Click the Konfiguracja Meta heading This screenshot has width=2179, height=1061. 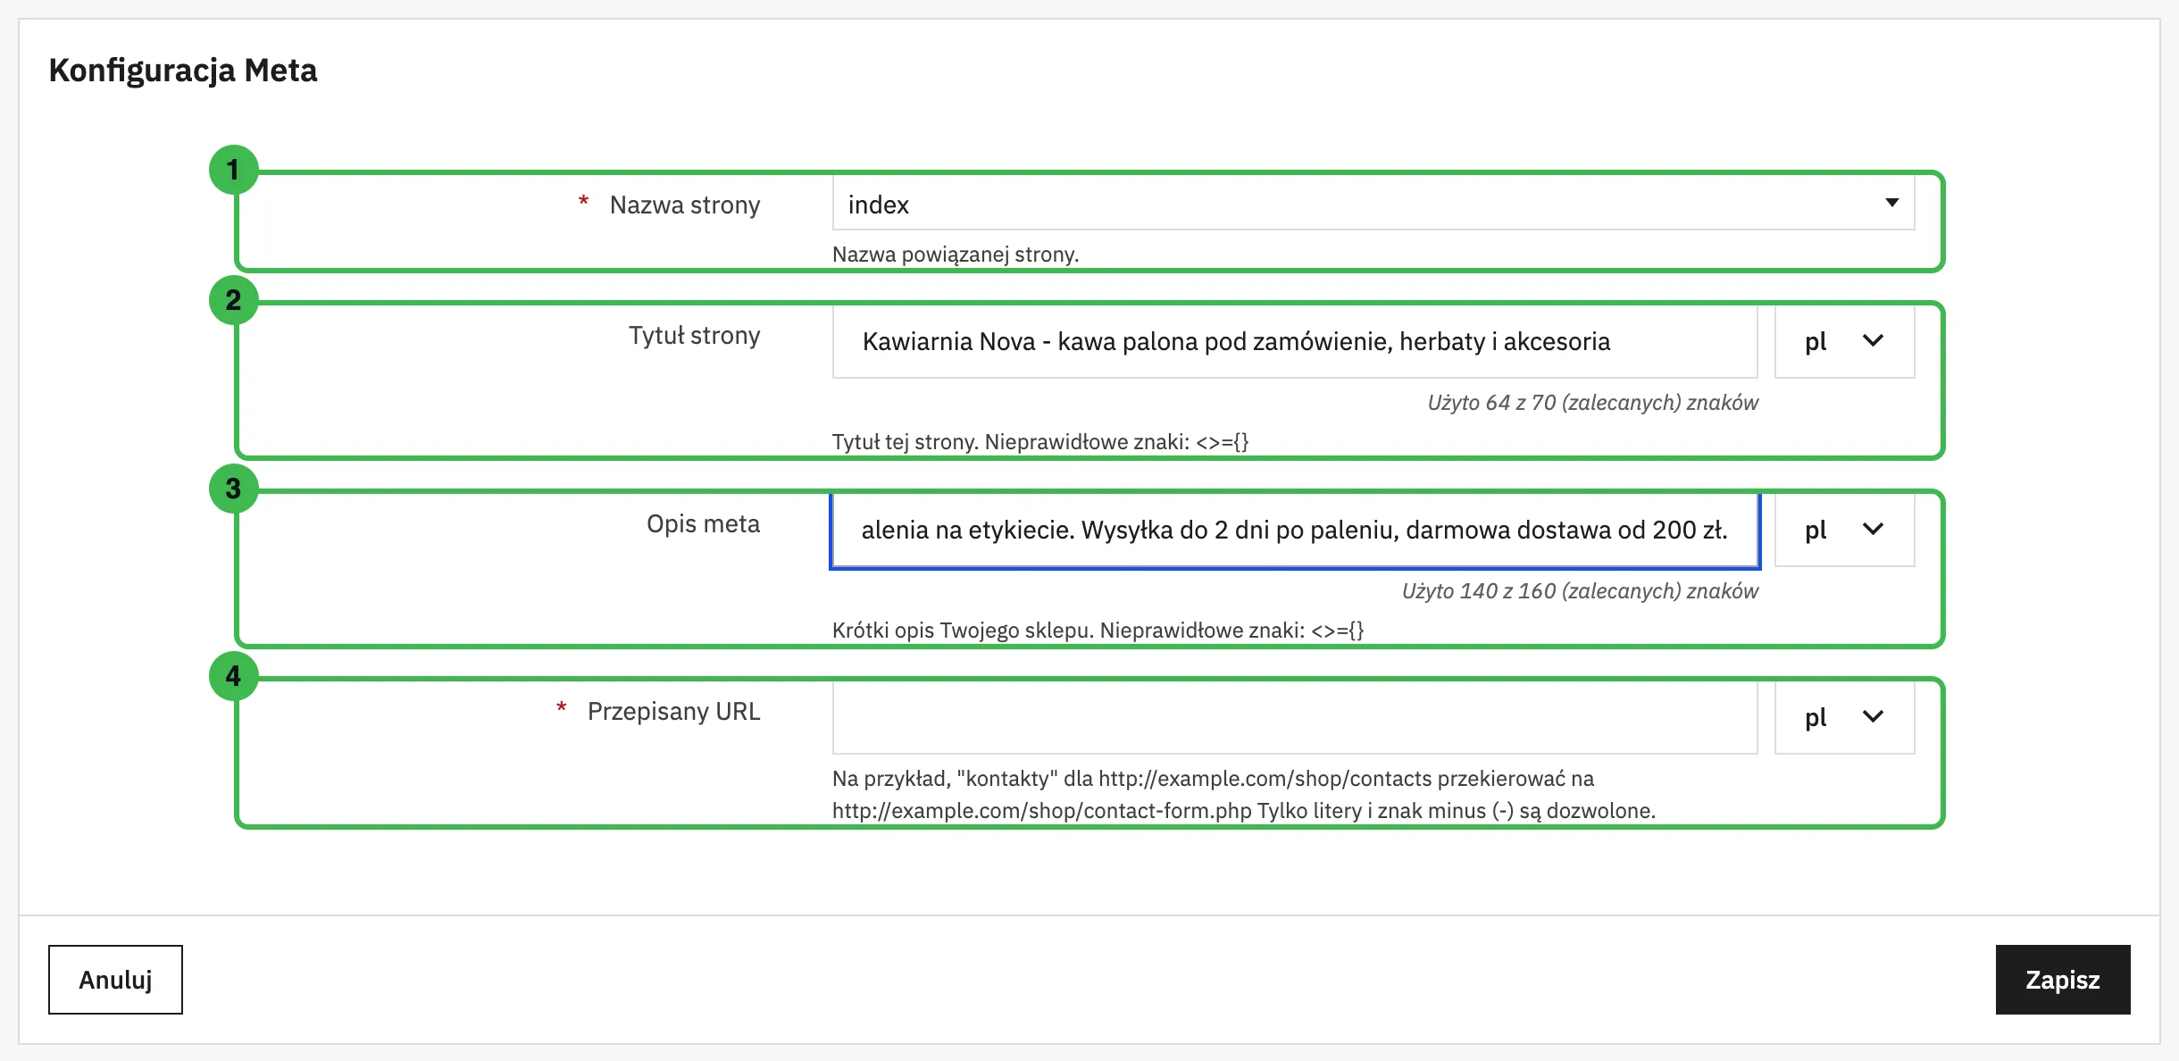(183, 70)
